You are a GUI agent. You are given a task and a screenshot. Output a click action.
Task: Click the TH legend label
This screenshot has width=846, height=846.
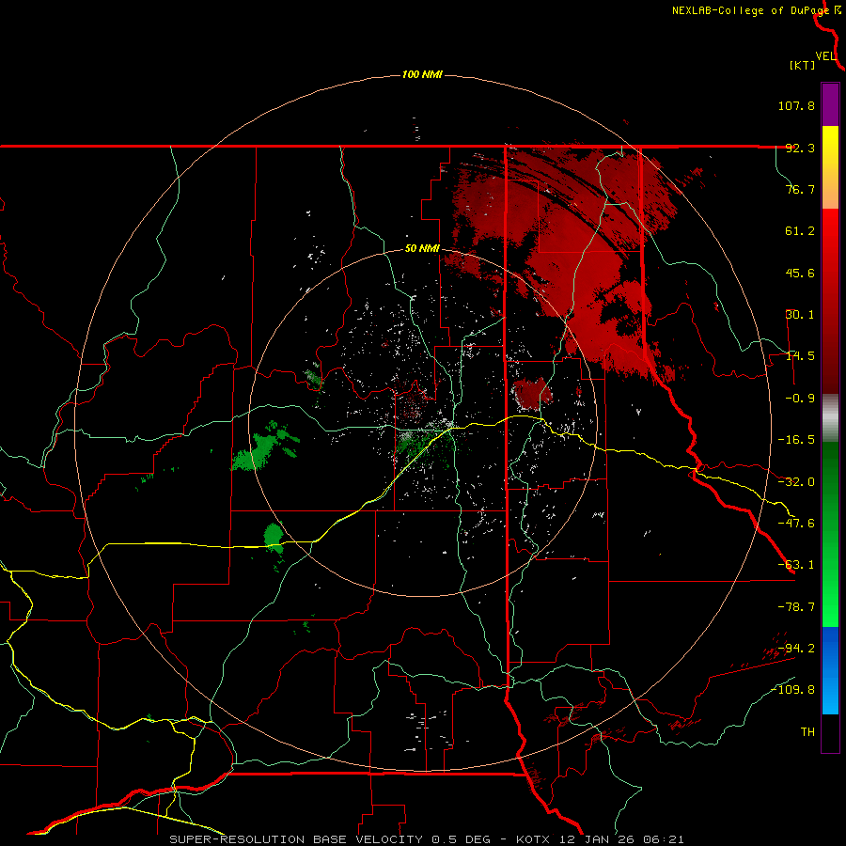(807, 732)
